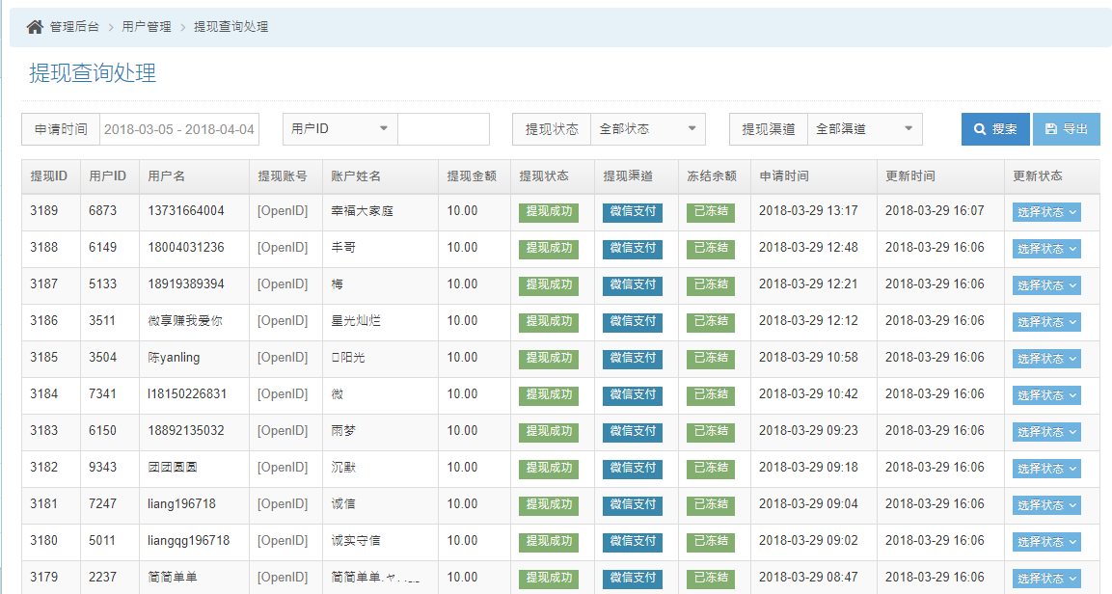Click [OpenID] account in row 3184
Screen dimensions: 1112x594
click(x=283, y=394)
